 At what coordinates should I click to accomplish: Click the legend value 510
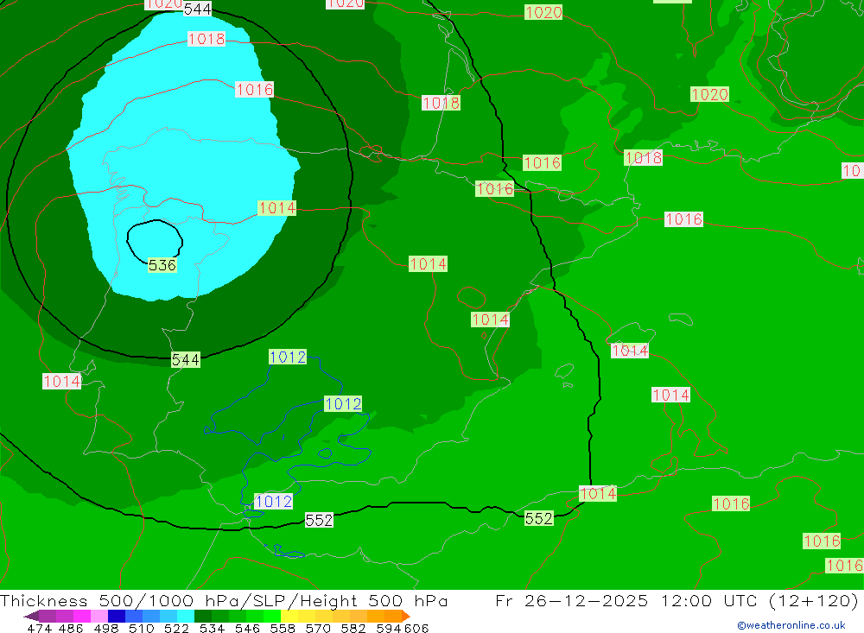pos(142,628)
